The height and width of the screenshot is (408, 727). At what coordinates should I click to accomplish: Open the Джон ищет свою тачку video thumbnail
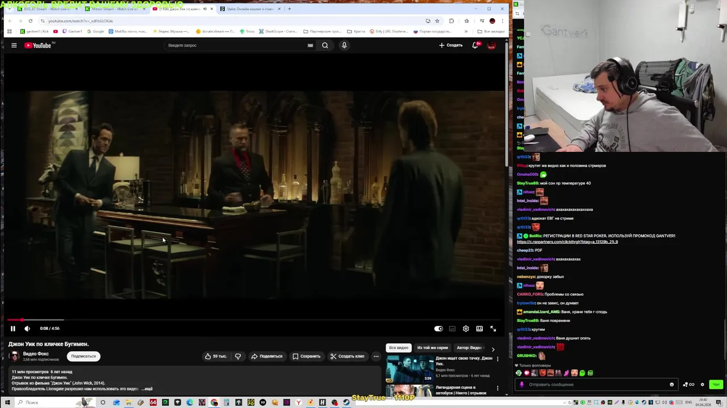pos(410,369)
